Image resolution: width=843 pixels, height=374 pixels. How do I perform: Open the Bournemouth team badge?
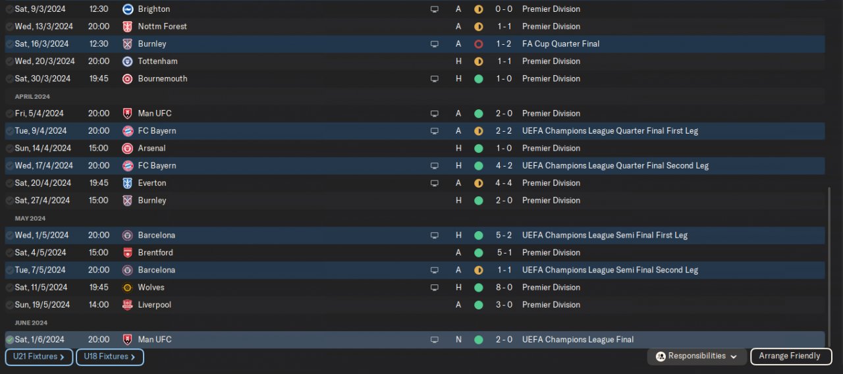(x=128, y=79)
